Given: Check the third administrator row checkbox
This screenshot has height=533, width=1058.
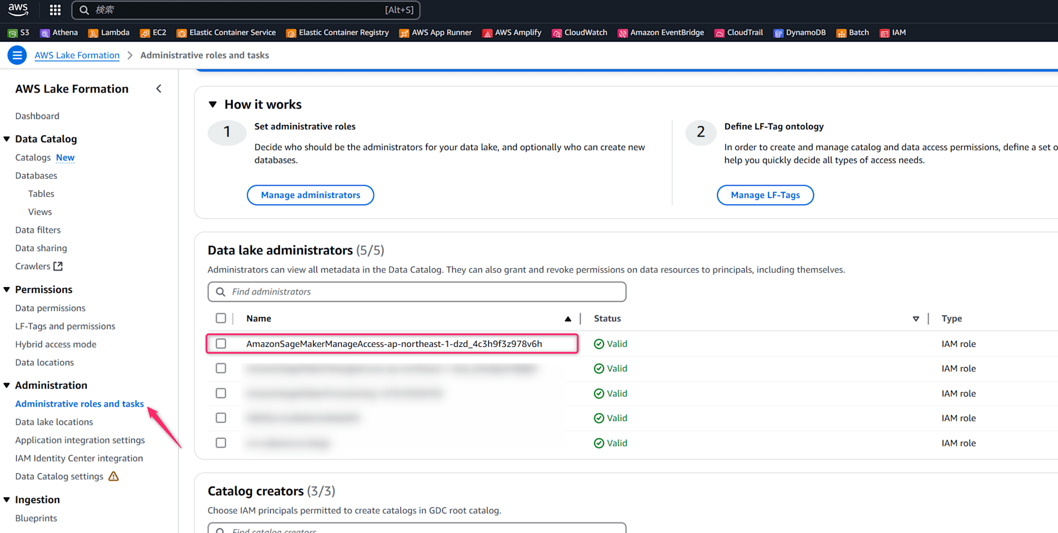Looking at the screenshot, I should coord(221,393).
